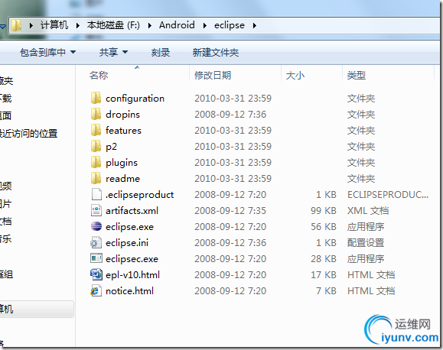Select file name eclipse.ini
The width and height of the screenshot is (443, 350).
[x=127, y=243]
